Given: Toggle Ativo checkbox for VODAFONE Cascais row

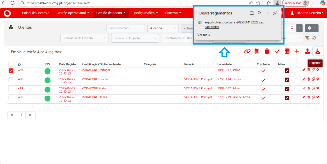Looking at the screenshot, I should tap(287, 80).
